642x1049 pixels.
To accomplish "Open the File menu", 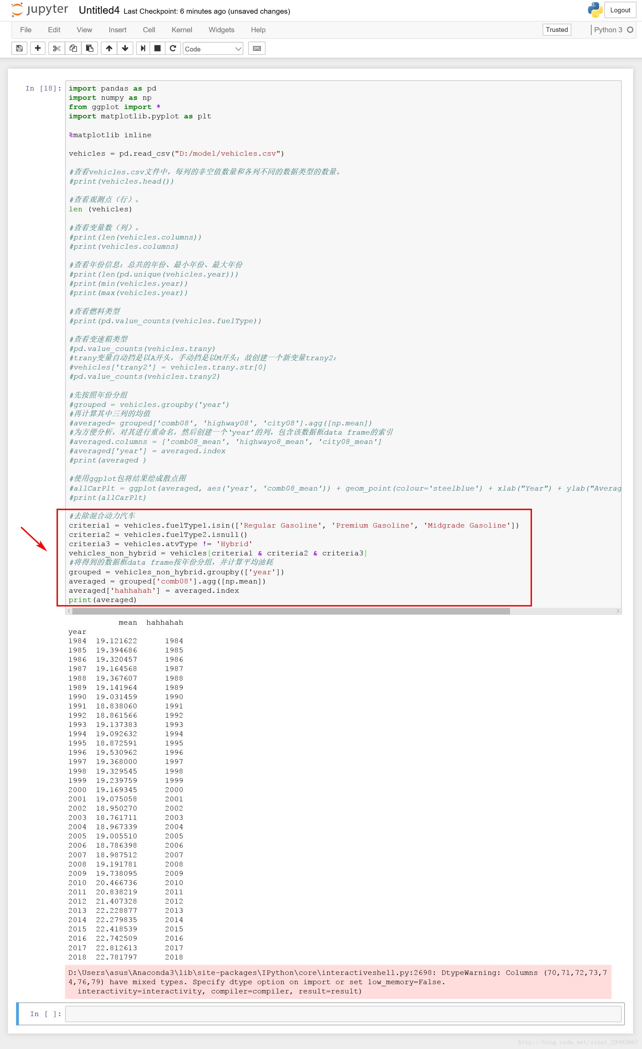I will [25, 30].
